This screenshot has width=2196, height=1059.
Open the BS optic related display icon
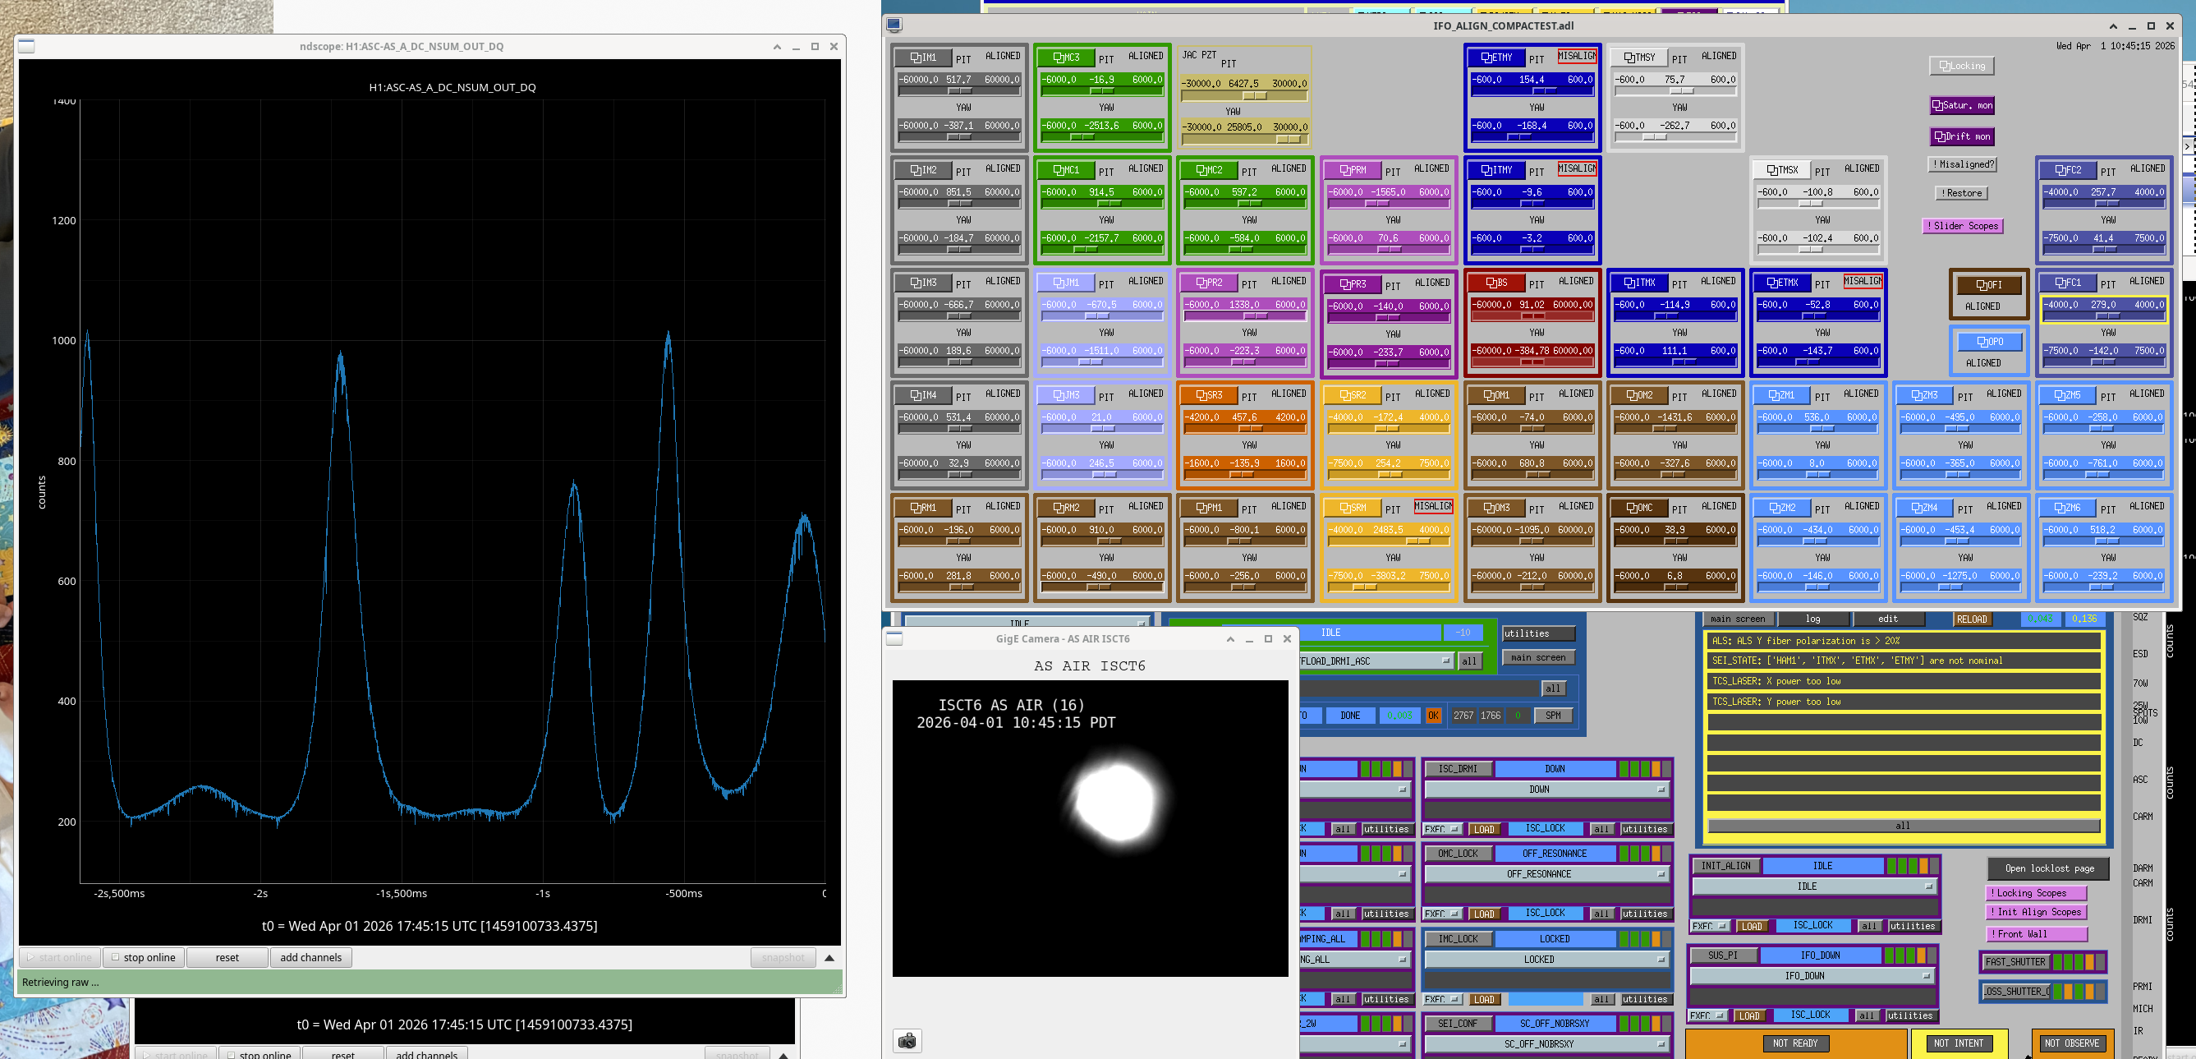[x=1495, y=283]
